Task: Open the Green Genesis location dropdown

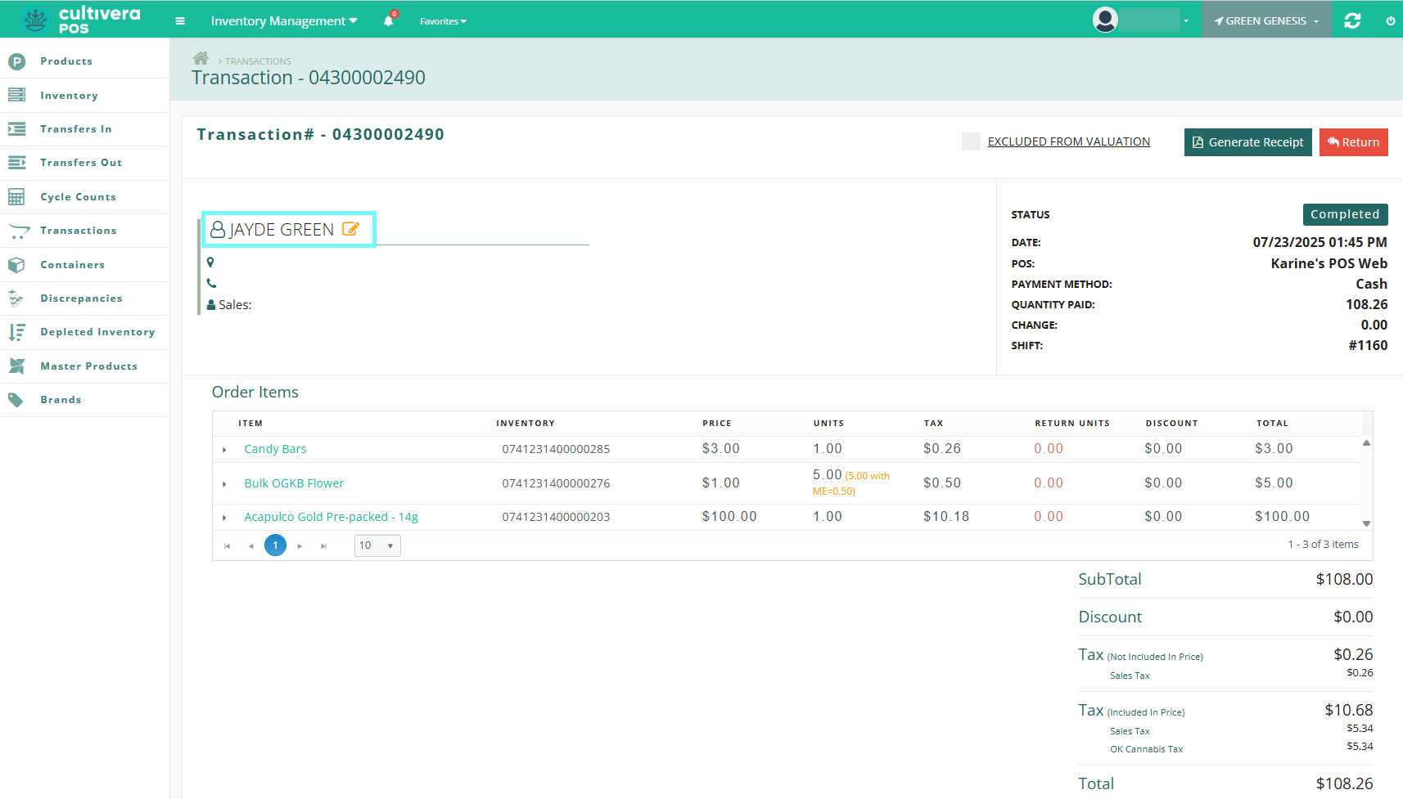Action: point(1266,21)
